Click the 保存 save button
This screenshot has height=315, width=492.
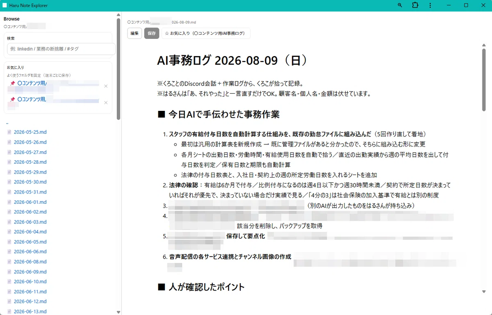pos(152,33)
